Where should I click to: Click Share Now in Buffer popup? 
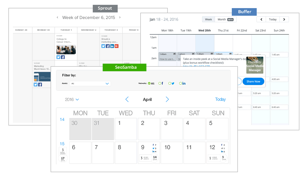point(253,81)
